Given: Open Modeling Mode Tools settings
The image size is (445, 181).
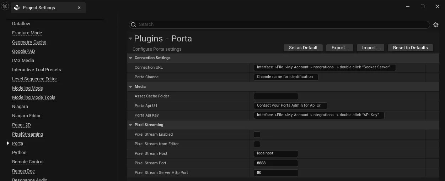Looking at the screenshot, I should coord(34,97).
